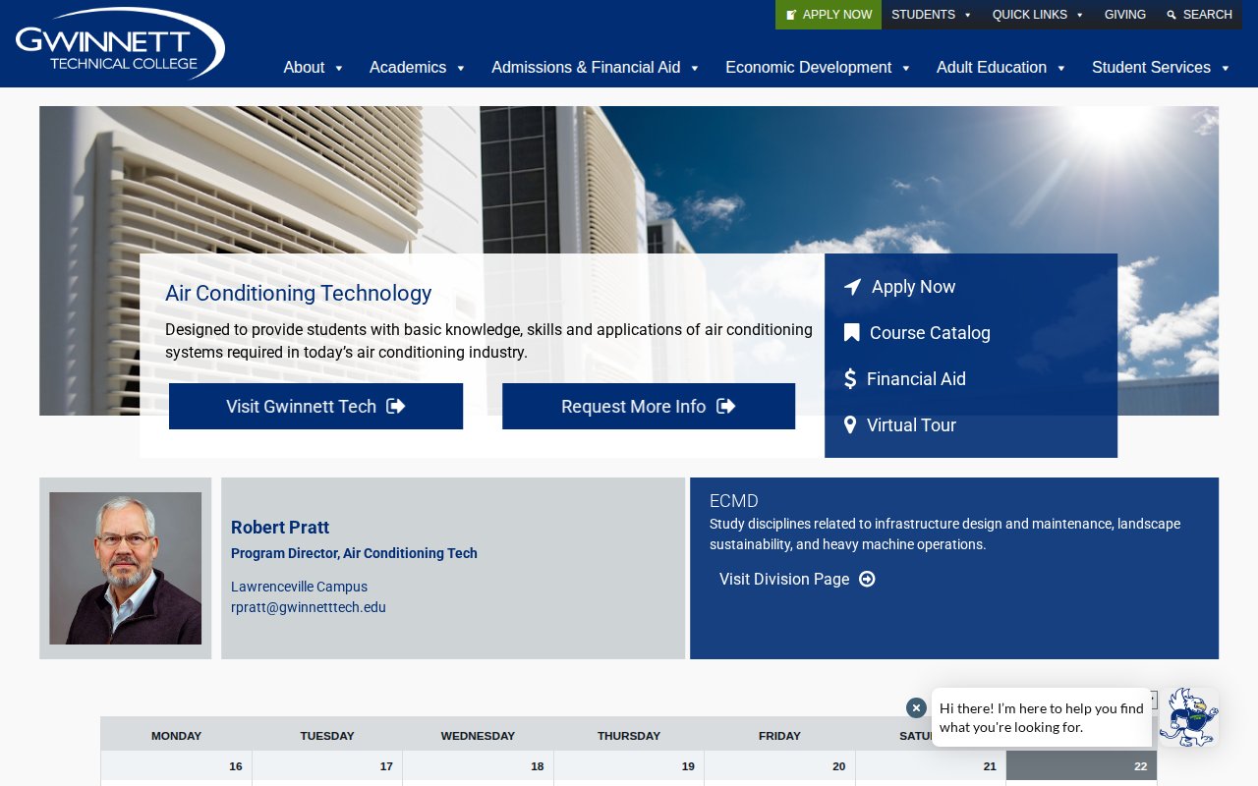Click the Visit Gwinnett Tech button

click(x=315, y=407)
